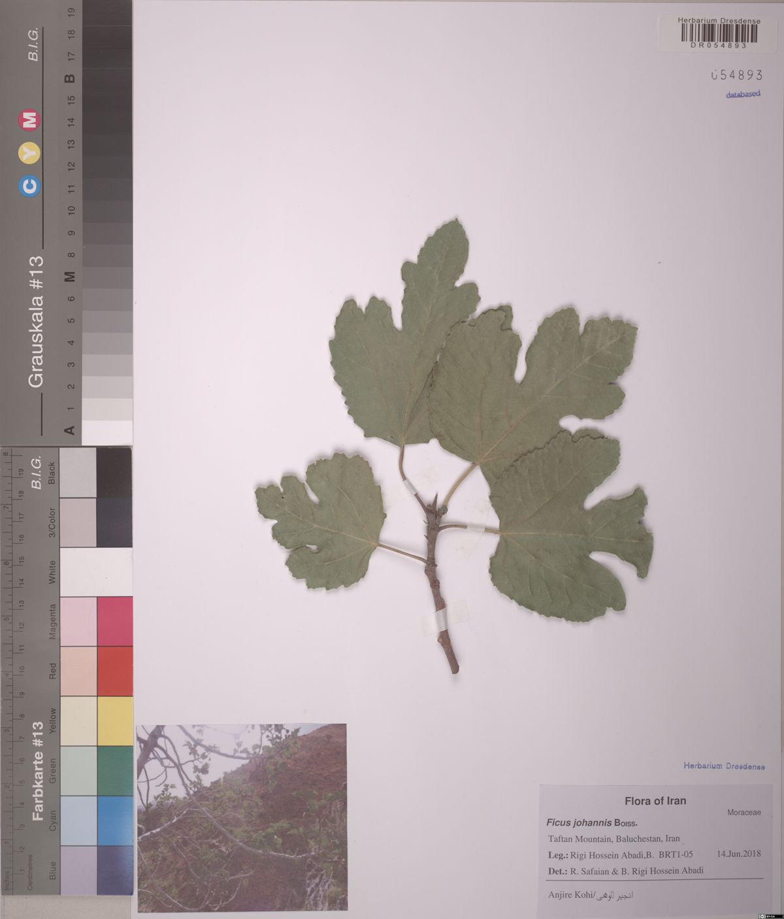Click the yellow Y circle on the grayscale card

[31, 153]
